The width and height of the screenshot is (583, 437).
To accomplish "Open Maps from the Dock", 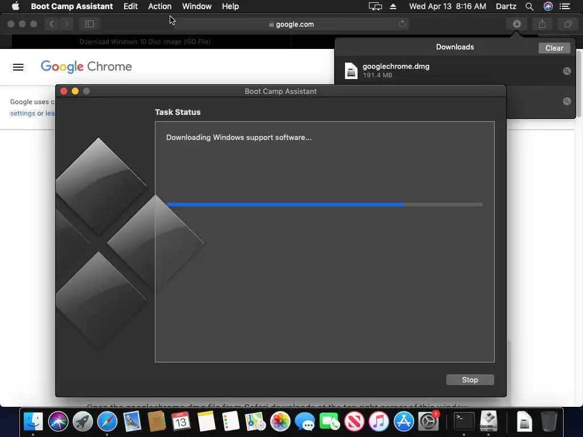I will point(256,422).
